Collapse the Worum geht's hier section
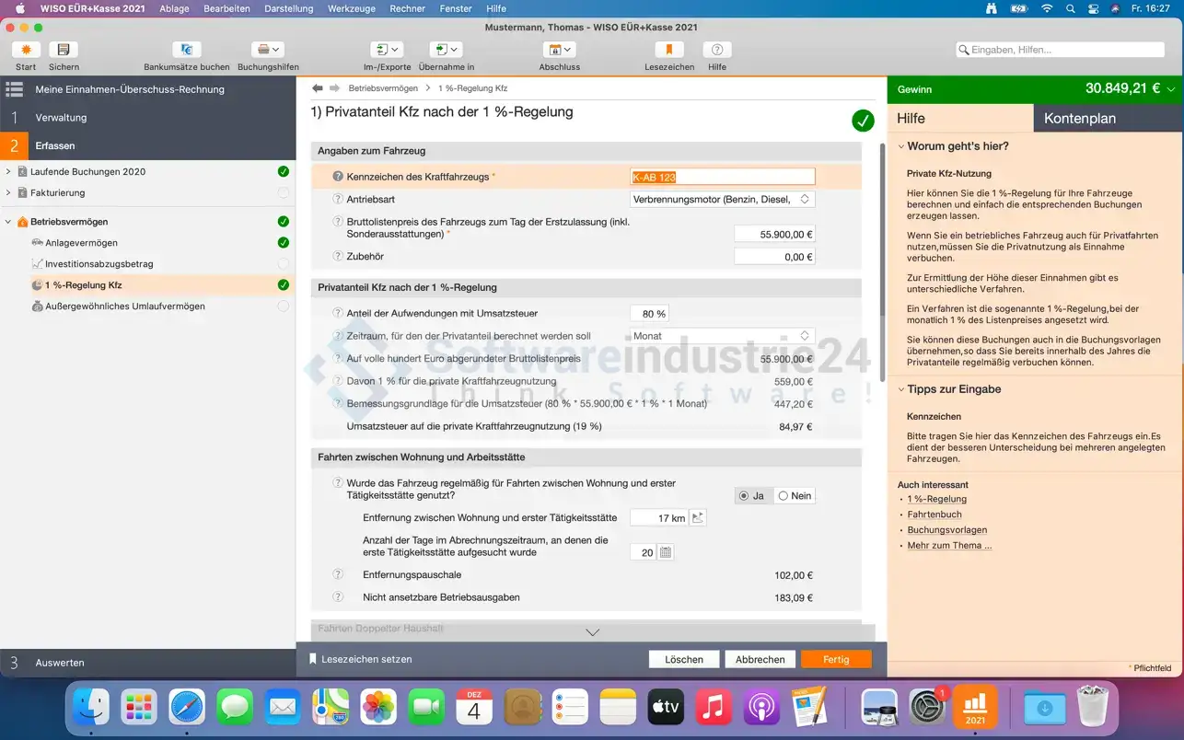 (x=898, y=146)
